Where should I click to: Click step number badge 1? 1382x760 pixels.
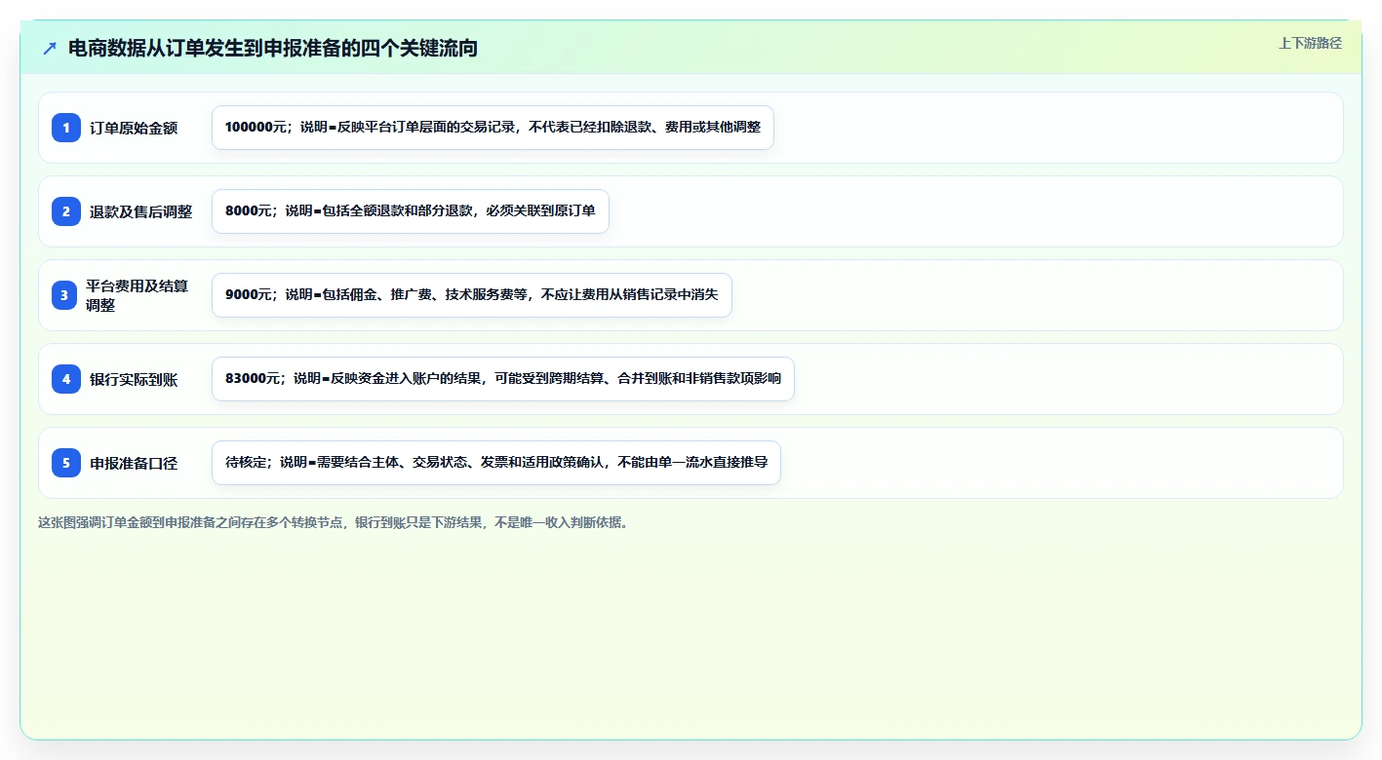point(66,128)
